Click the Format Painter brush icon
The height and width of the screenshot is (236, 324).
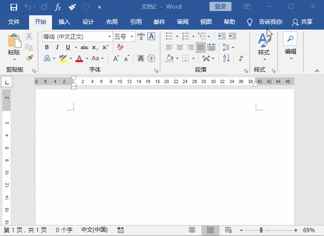29,58
